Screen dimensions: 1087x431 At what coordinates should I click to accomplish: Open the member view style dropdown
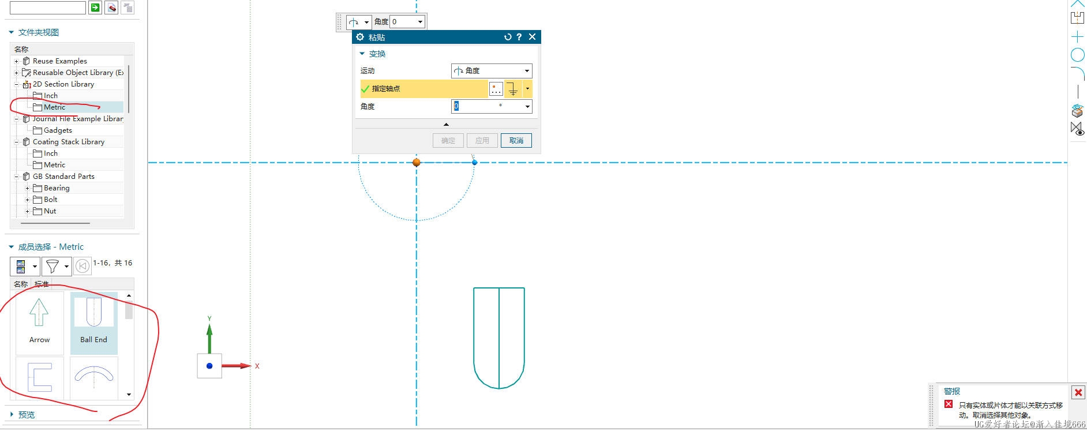(35, 266)
